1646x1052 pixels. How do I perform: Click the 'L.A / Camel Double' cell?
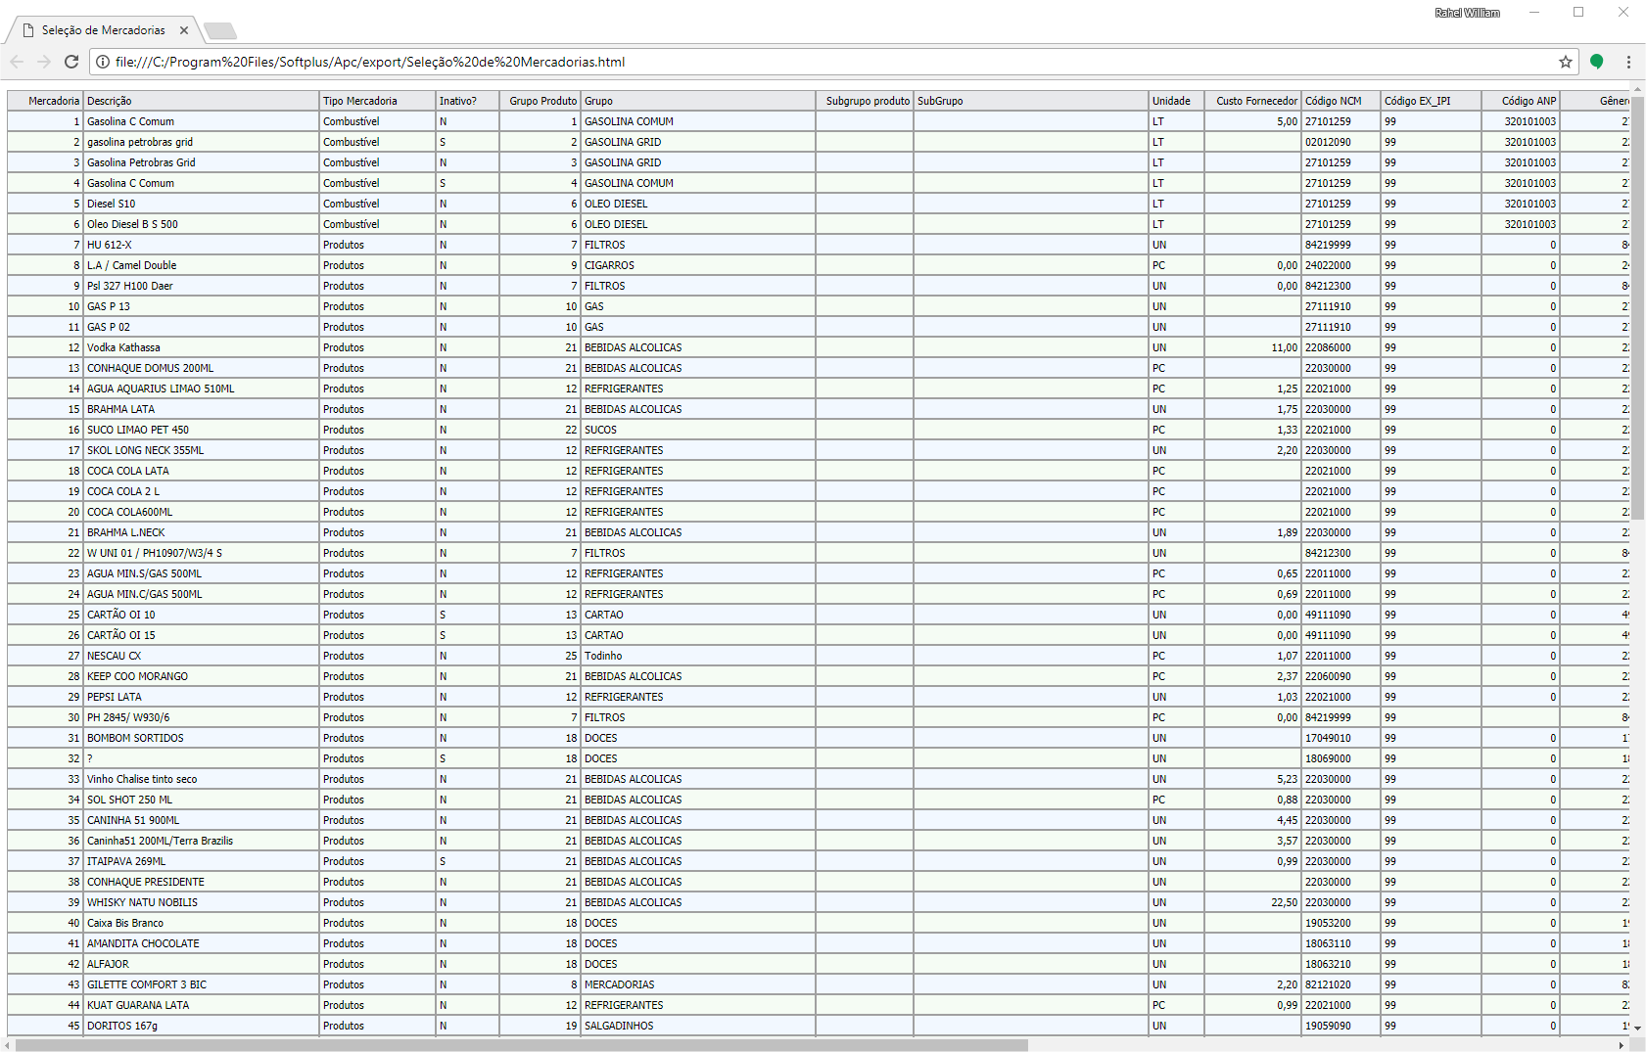click(x=202, y=265)
